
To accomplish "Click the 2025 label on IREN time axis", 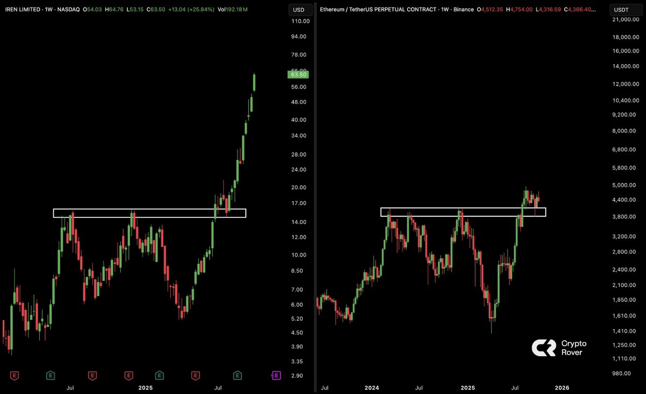I will pos(145,388).
